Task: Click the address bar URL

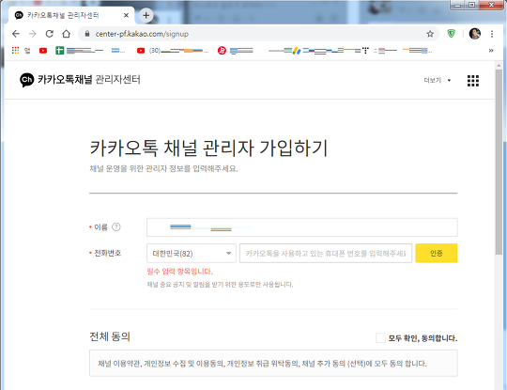Action: pyautogui.click(x=142, y=34)
